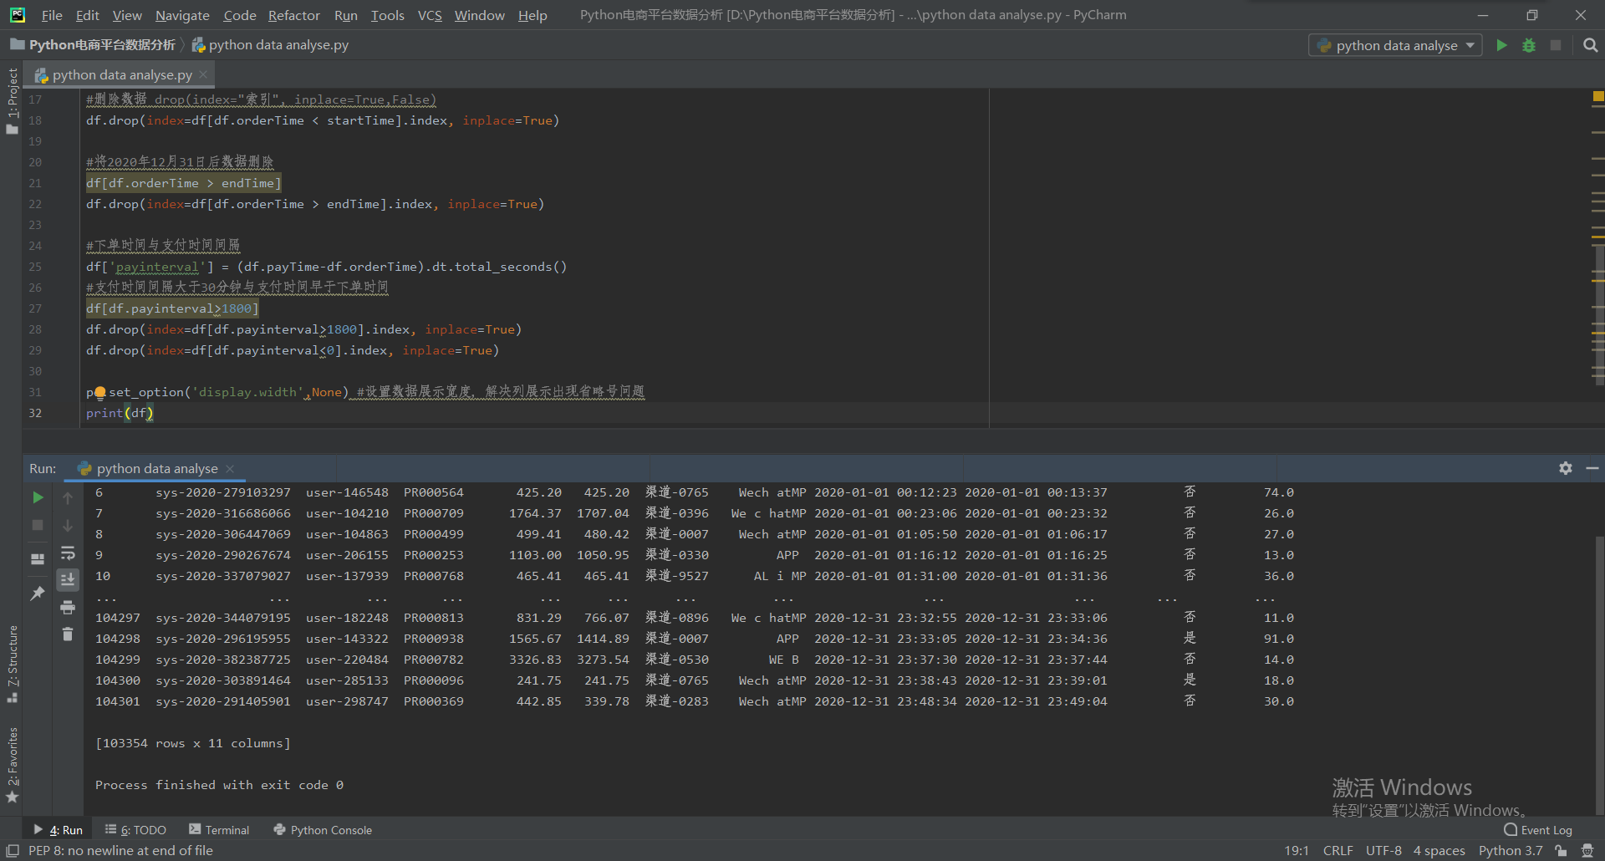The image size is (1605, 861).
Task: Rerun program in Run panel
Action: pyautogui.click(x=38, y=497)
